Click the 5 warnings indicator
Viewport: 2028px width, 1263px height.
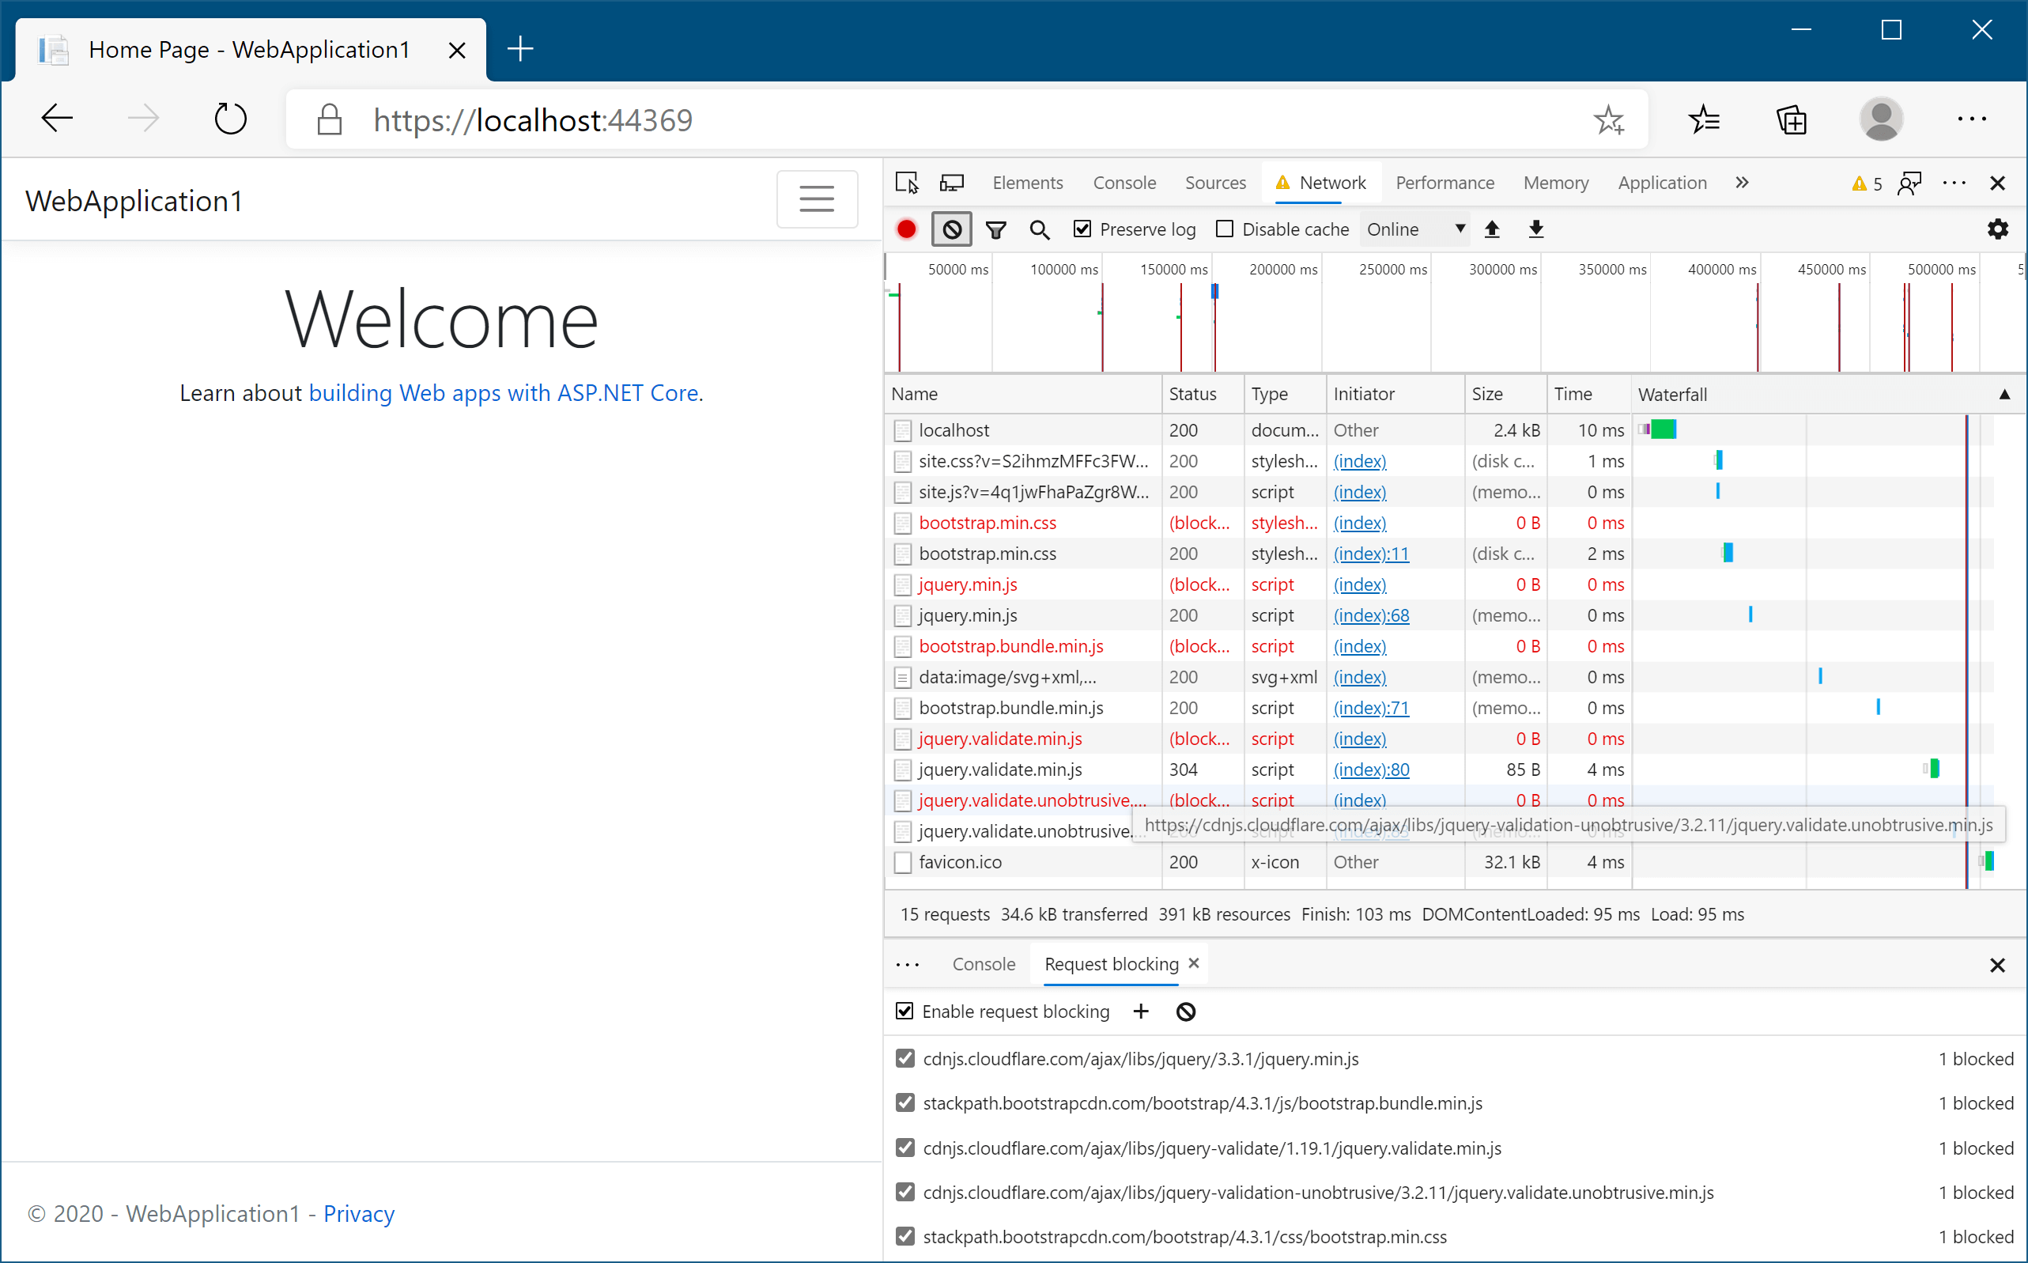[1867, 183]
